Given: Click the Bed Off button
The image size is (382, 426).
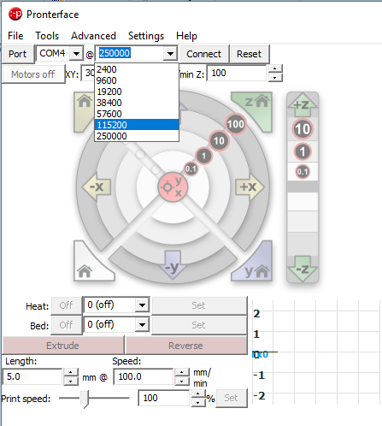Looking at the screenshot, I should 66,325.
